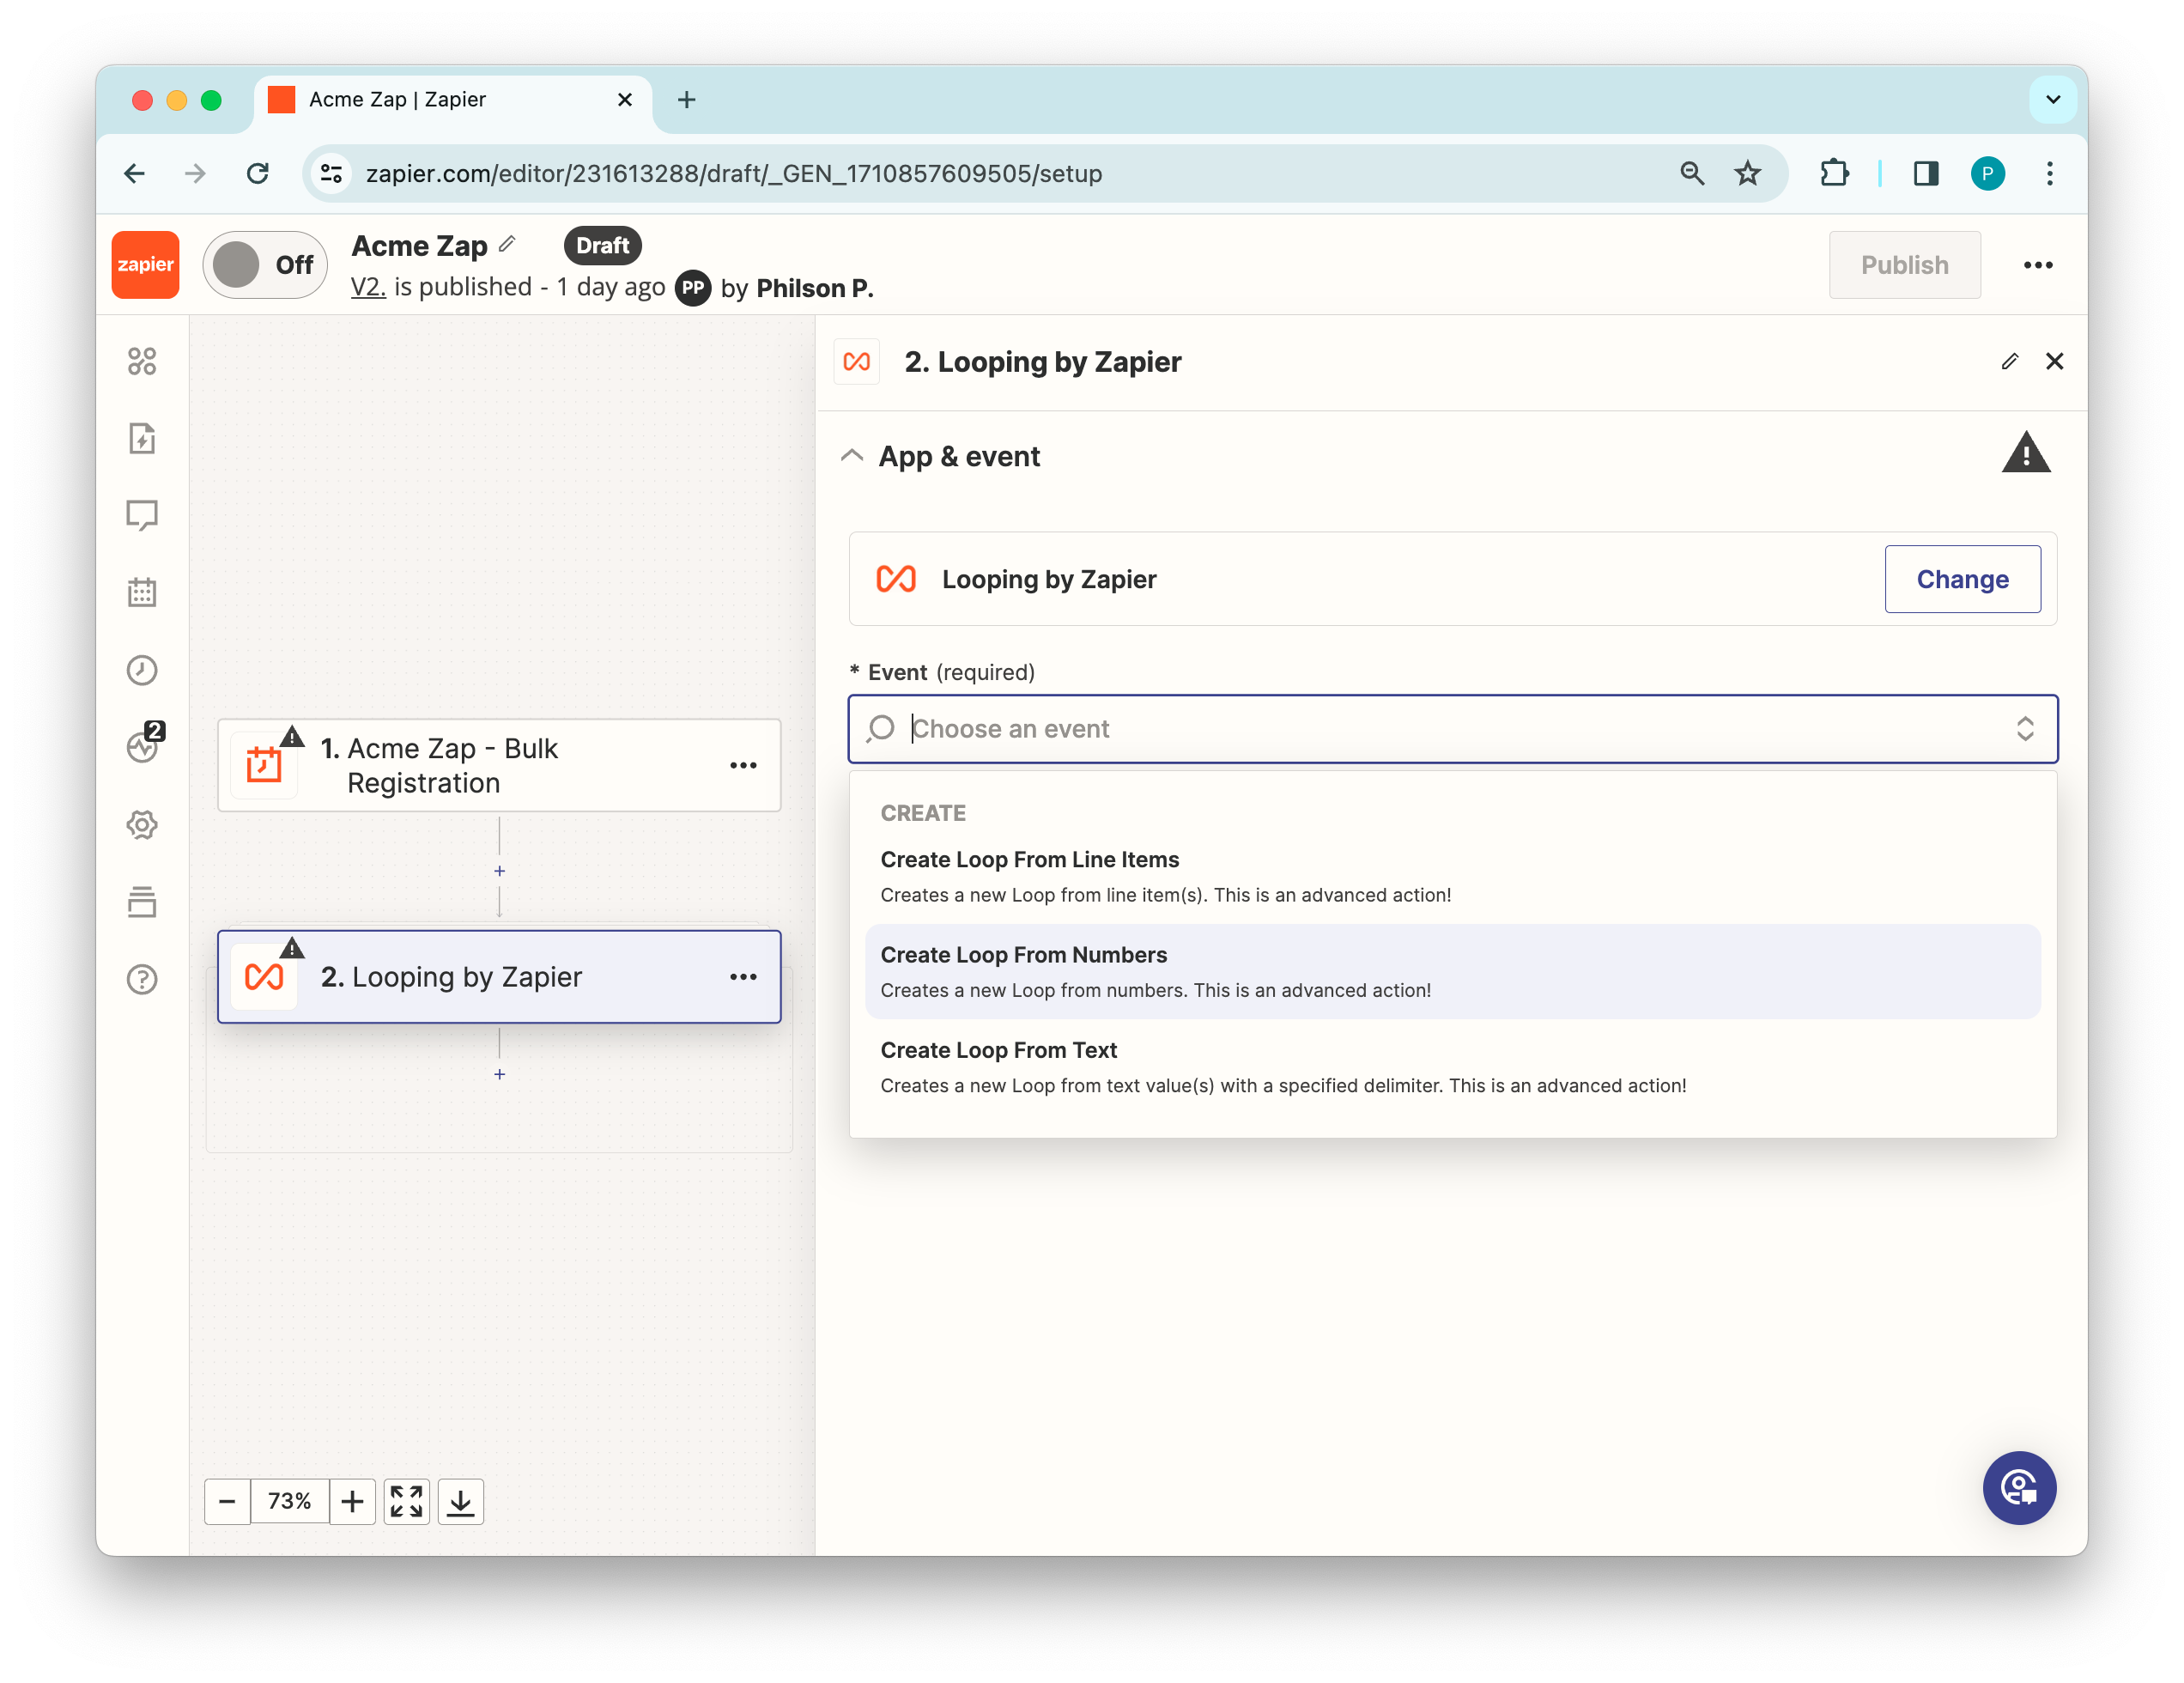Open the versions stack sidebar icon

click(142, 902)
